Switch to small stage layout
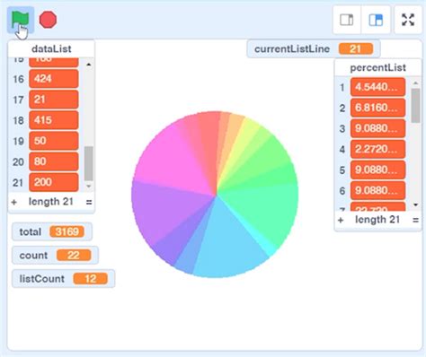Screen dimensions: 426x357 click(347, 20)
